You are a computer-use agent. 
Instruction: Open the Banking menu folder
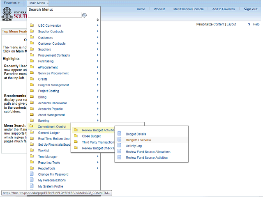tap(44, 121)
